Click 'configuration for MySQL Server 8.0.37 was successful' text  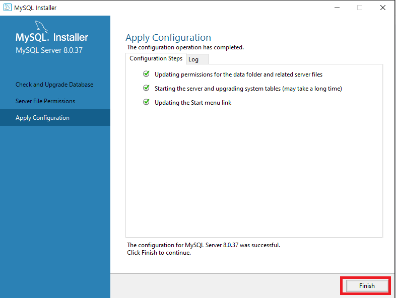tap(209, 245)
